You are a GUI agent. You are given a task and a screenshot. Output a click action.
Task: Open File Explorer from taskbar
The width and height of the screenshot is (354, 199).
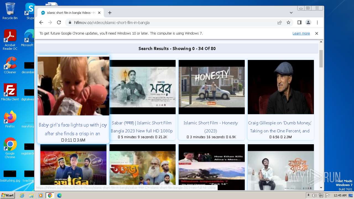(31, 195)
